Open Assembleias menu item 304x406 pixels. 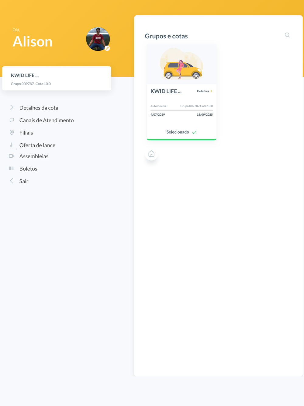coord(34,156)
